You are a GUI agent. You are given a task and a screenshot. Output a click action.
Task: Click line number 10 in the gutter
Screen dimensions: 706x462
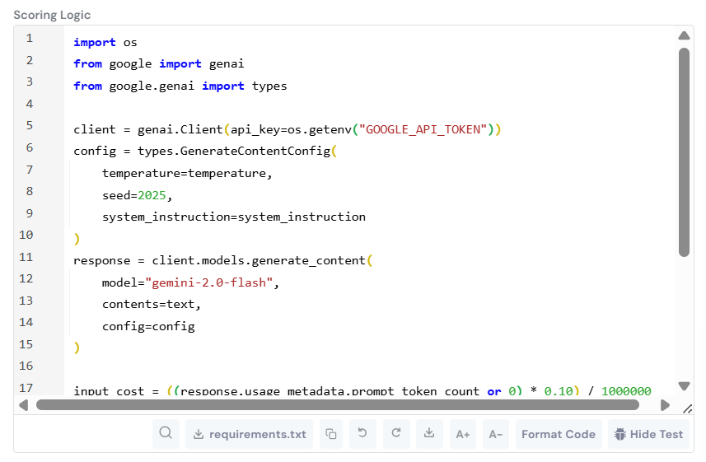[x=26, y=235]
